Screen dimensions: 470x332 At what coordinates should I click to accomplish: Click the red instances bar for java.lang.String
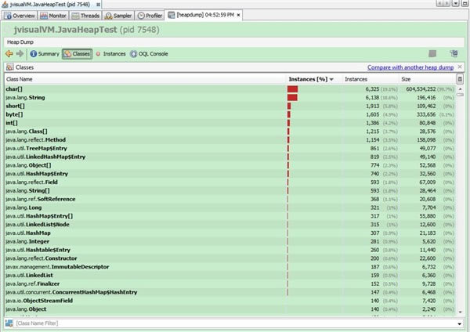pos(293,98)
